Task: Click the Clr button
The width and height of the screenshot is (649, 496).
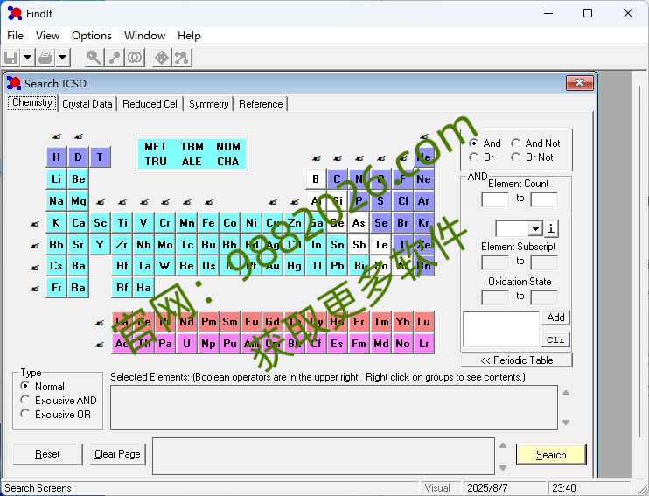Action: point(555,339)
